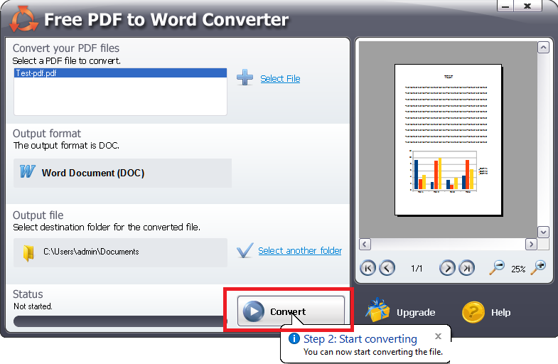
Task: Go to first page of preview
Action: [367, 268]
